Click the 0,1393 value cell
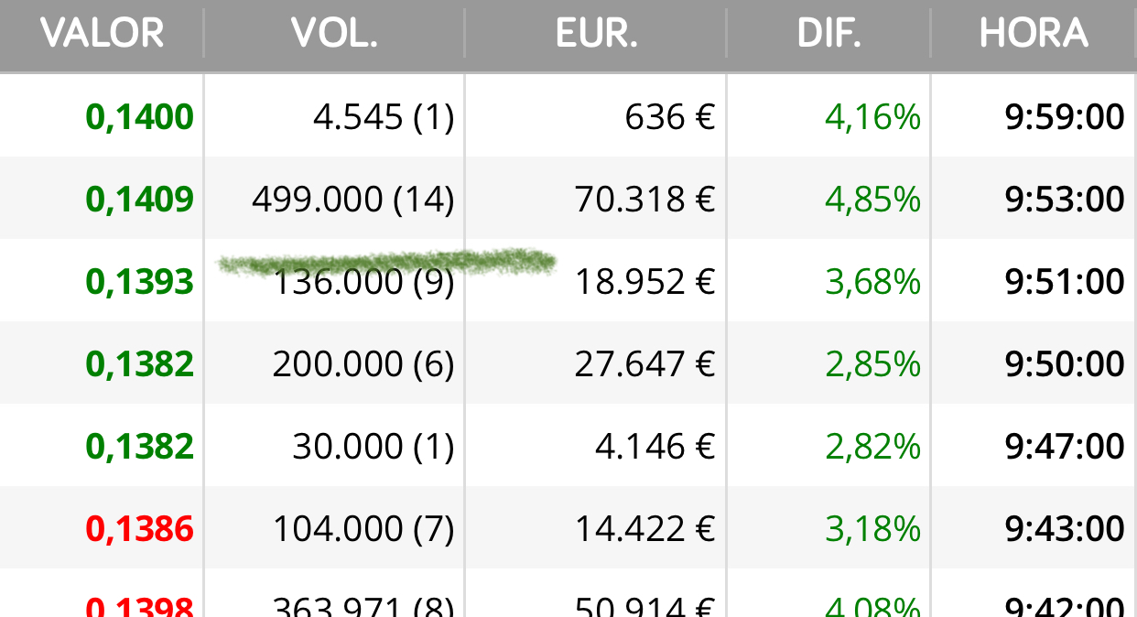The image size is (1137, 617). [140, 282]
